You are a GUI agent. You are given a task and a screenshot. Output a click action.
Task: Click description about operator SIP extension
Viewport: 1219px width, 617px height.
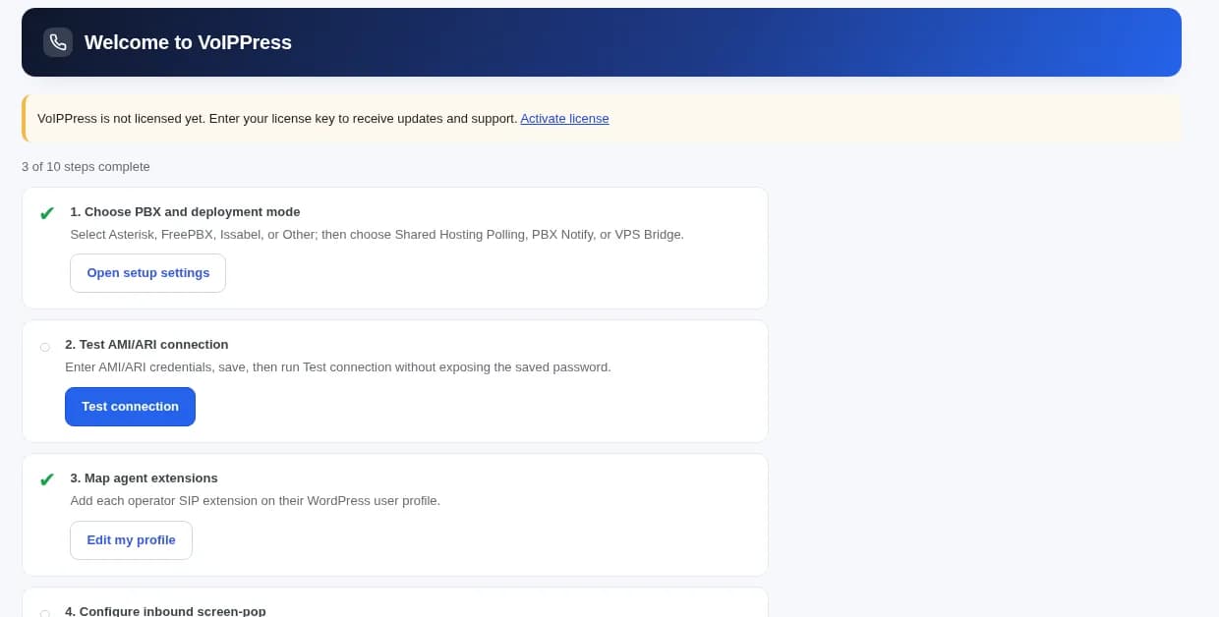click(x=255, y=501)
